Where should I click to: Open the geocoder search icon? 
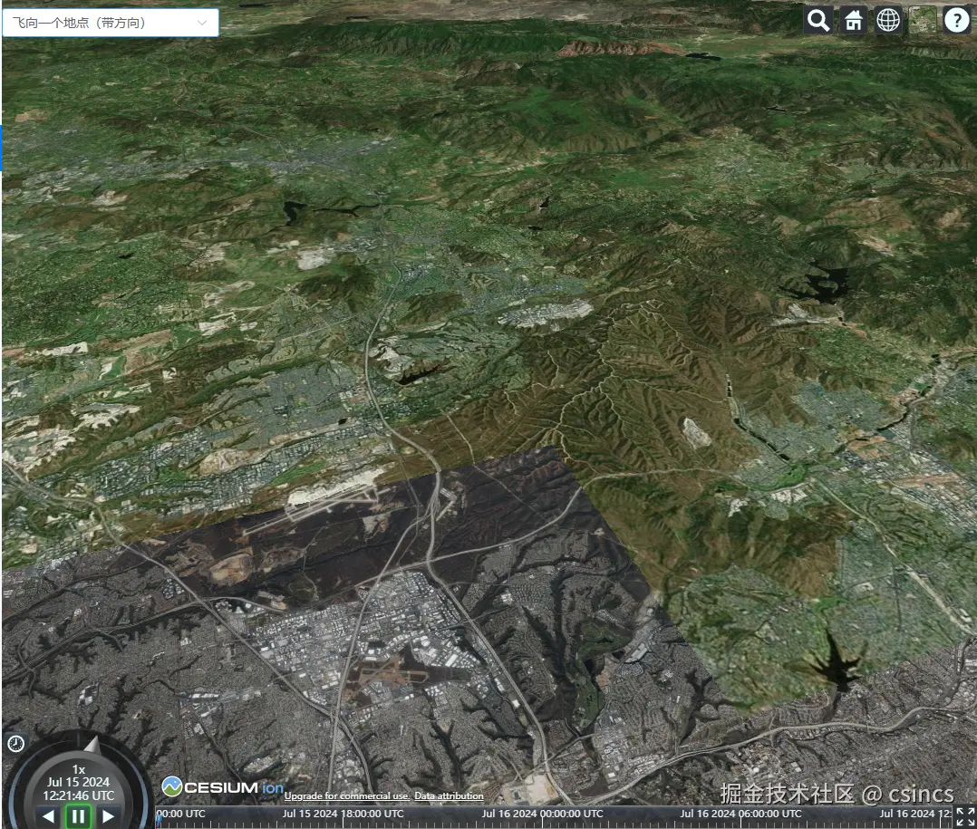click(818, 20)
